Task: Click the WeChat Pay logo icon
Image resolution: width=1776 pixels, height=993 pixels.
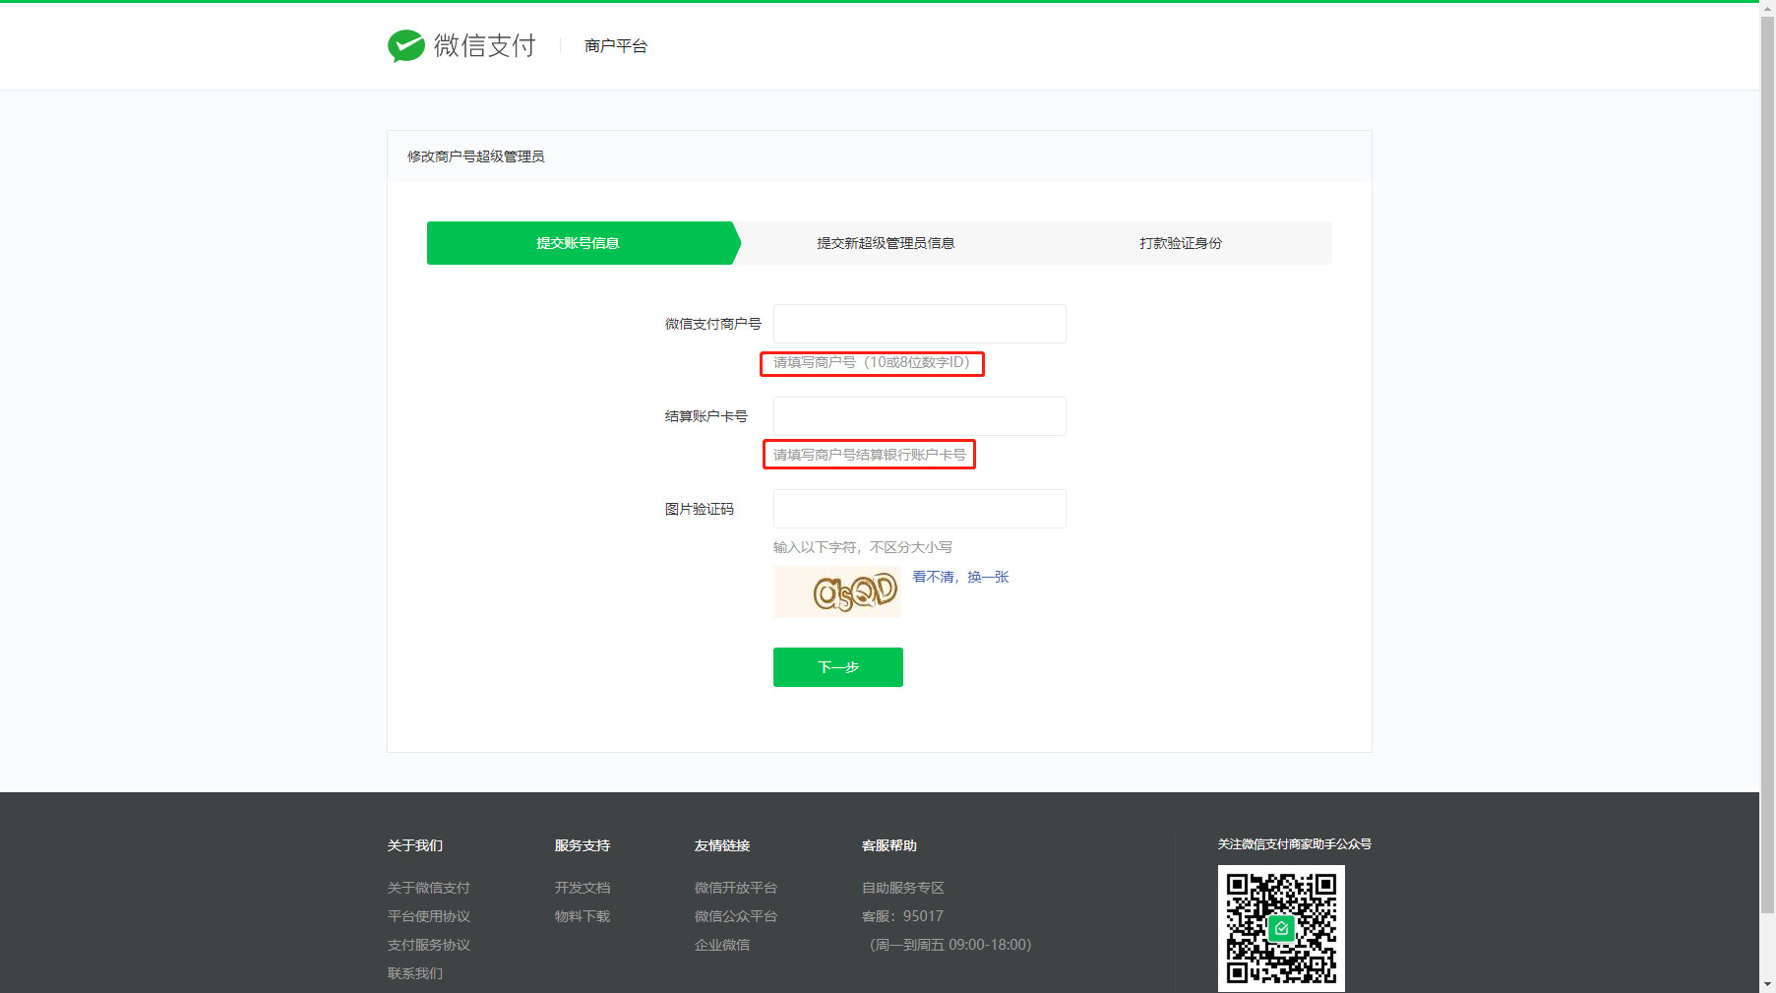Action: (405, 45)
